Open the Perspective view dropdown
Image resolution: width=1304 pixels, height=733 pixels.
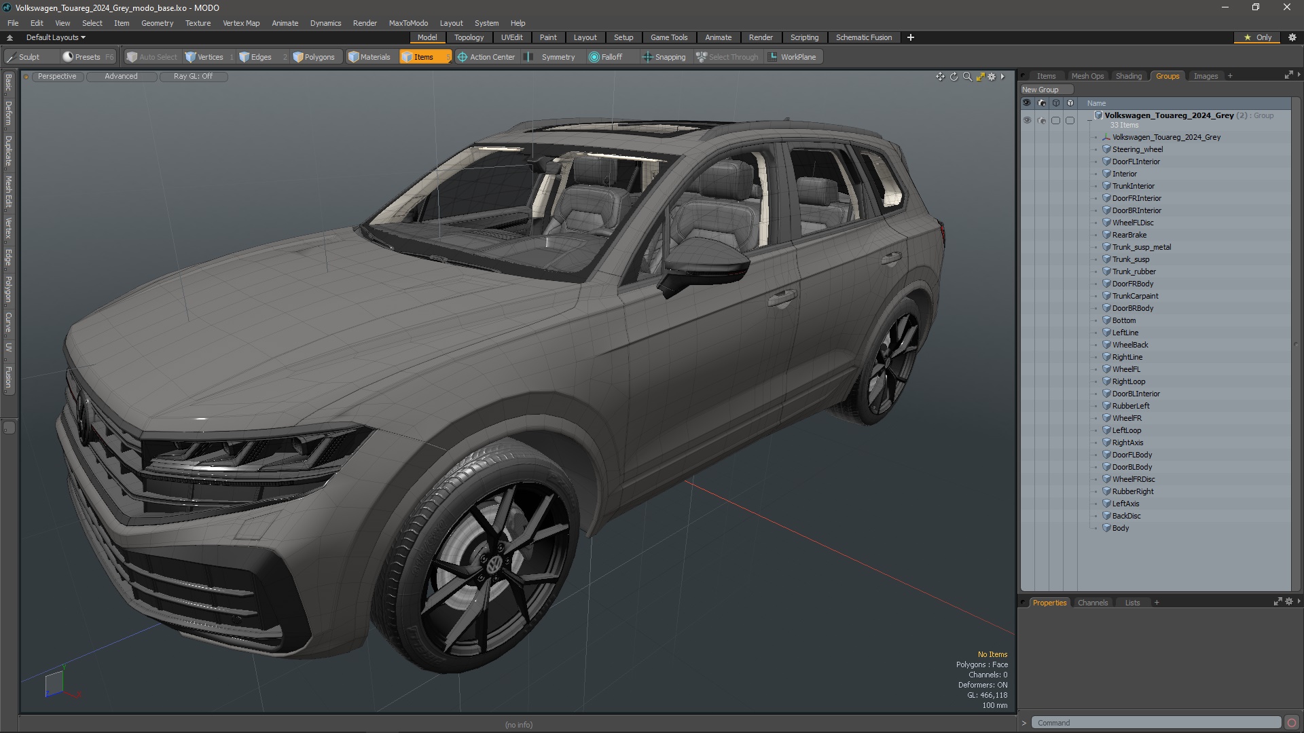57,77
